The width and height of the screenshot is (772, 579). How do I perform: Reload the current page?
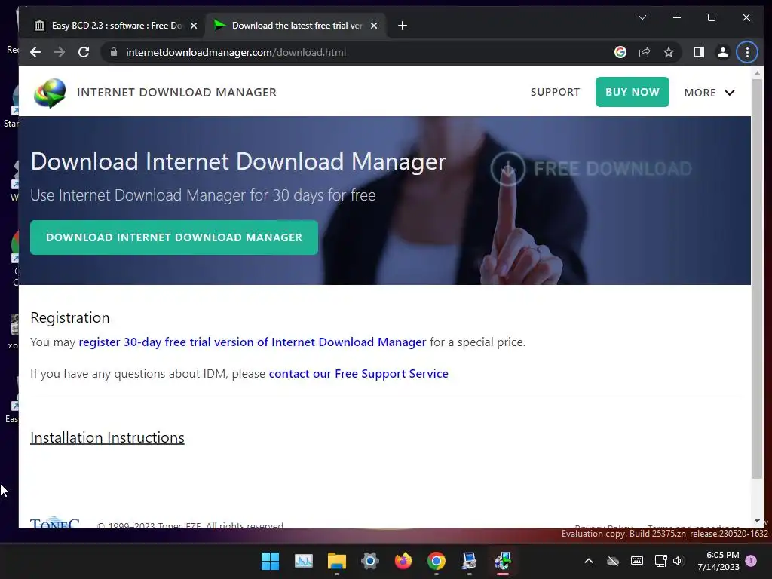[x=84, y=52]
